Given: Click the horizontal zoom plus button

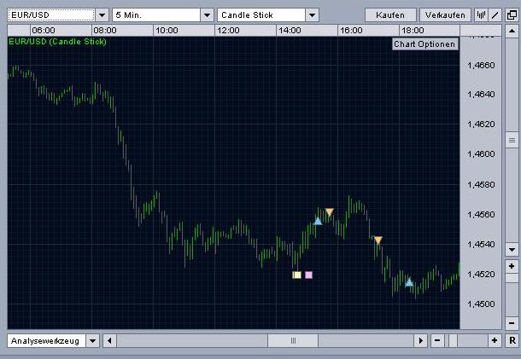Looking at the screenshot, I should 495,341.
